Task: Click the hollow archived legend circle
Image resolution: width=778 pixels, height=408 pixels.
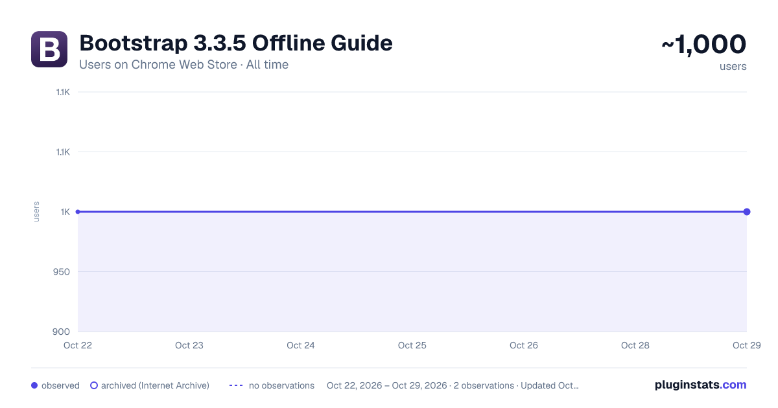Action: (x=94, y=385)
